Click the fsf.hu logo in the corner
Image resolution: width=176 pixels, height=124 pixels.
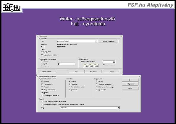coord(12,8)
